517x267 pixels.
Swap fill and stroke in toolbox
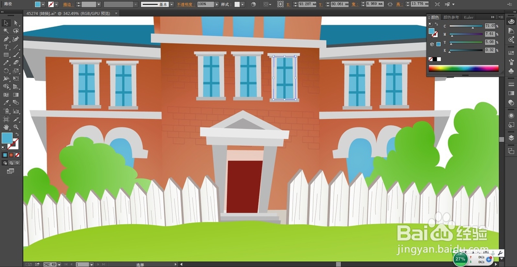[x=17, y=134]
